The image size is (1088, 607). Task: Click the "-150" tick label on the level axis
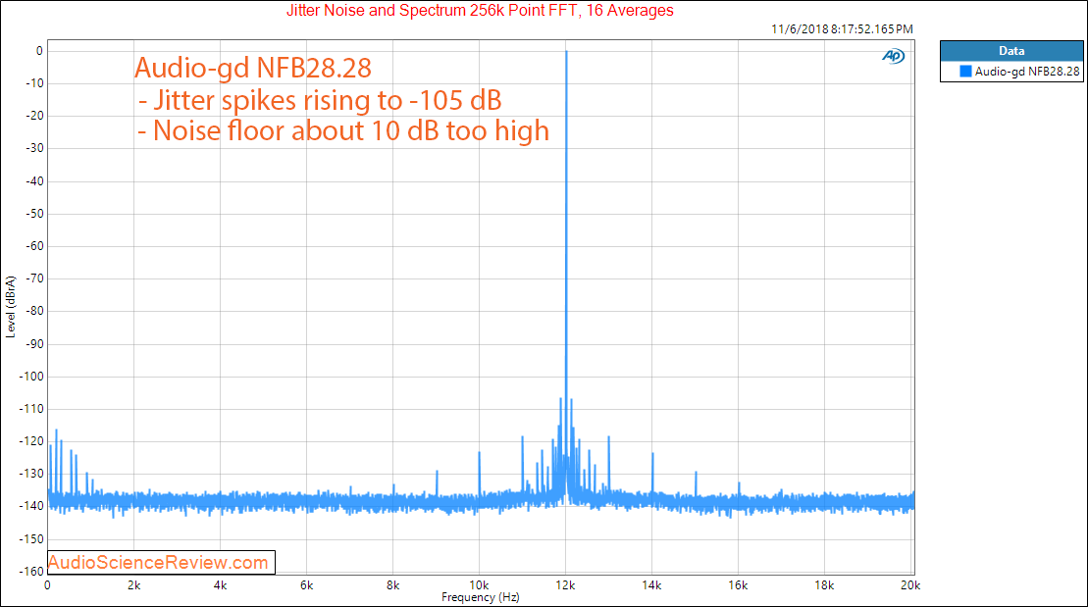point(32,539)
